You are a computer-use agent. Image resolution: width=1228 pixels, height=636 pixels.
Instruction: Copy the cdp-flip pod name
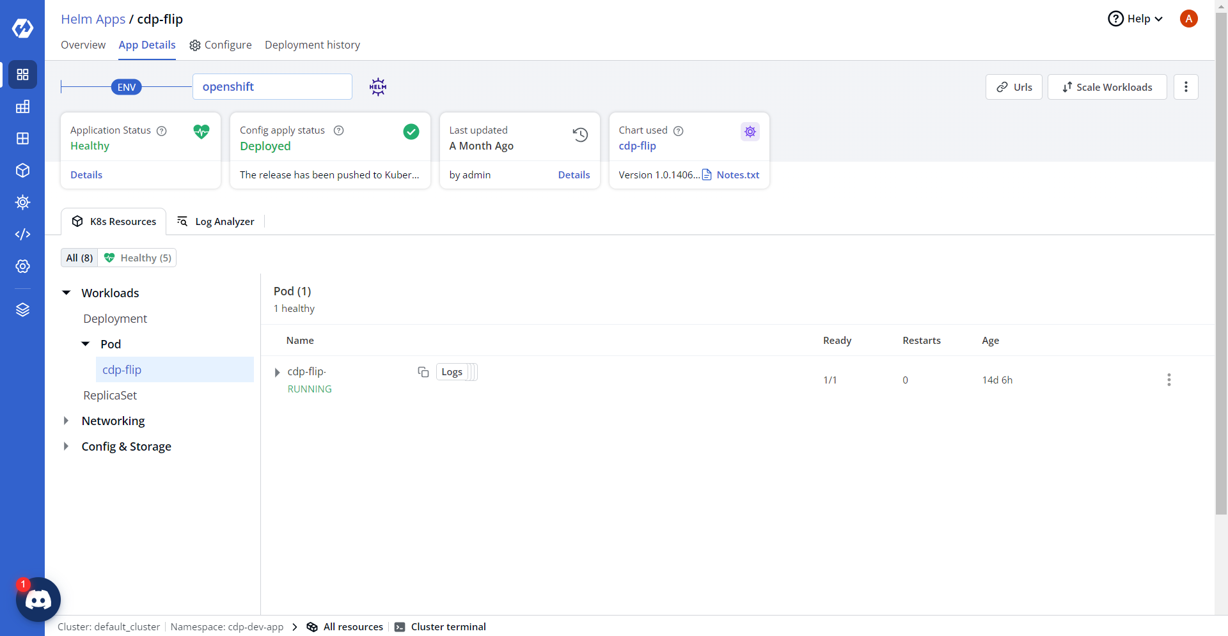pos(423,372)
